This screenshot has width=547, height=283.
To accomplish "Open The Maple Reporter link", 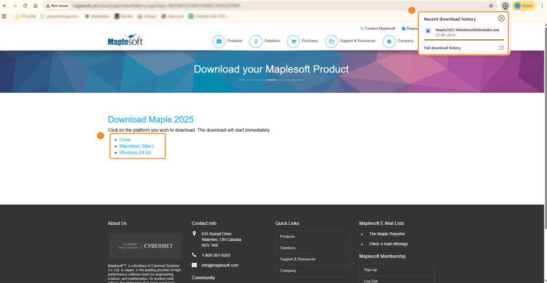I will click(x=387, y=234).
